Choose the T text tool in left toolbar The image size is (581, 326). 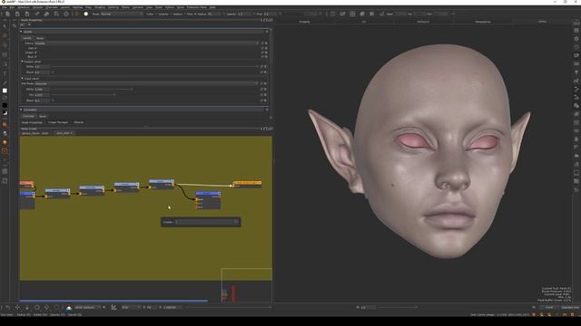tap(5, 73)
